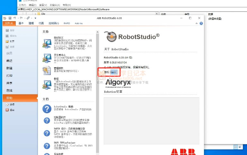The image size is (247, 155).
Task: Click 退出 with the red X icon
Action: click(10, 110)
